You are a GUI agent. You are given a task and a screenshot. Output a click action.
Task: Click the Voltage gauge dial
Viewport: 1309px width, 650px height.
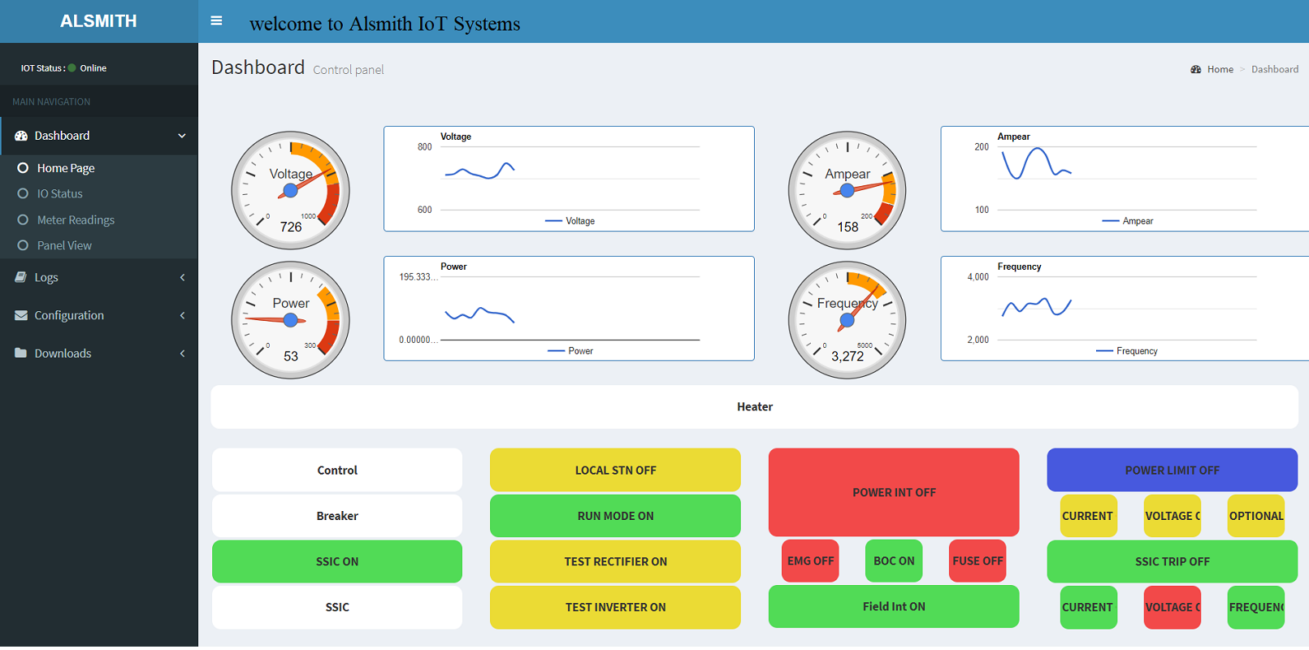tap(290, 190)
